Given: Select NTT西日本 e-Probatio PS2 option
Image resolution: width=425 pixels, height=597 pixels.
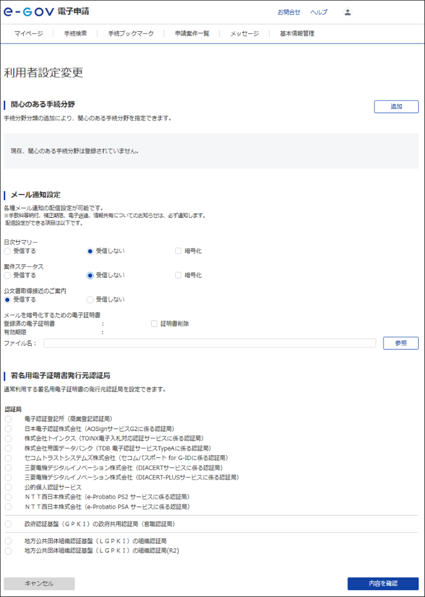Looking at the screenshot, I should (x=8, y=497).
